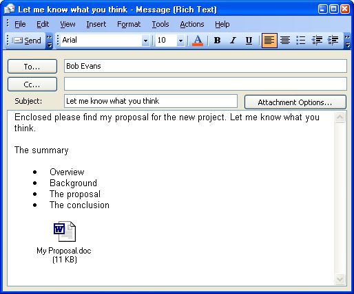
Task: Toggle Underline formatting
Action: (x=249, y=41)
